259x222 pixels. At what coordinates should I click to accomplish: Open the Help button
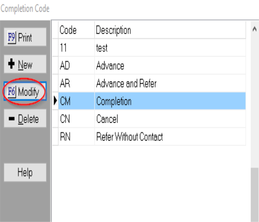(25, 173)
